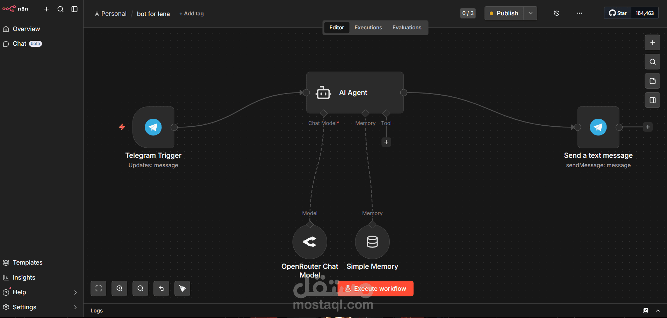Select the Simple Memory node
The height and width of the screenshot is (318, 667).
pos(372,242)
